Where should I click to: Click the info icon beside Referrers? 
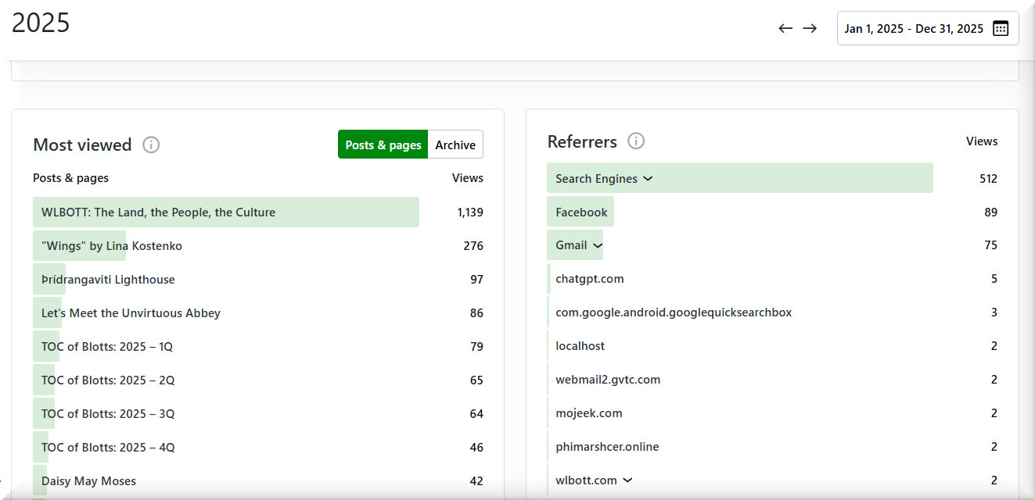pos(636,141)
